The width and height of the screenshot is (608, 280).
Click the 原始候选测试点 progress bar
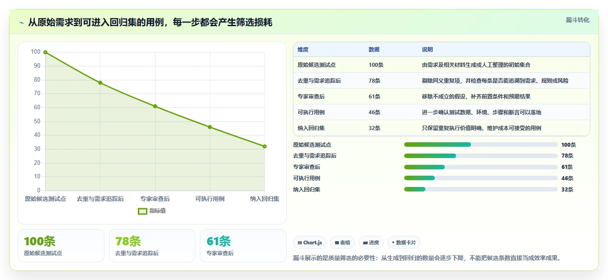tap(481, 145)
